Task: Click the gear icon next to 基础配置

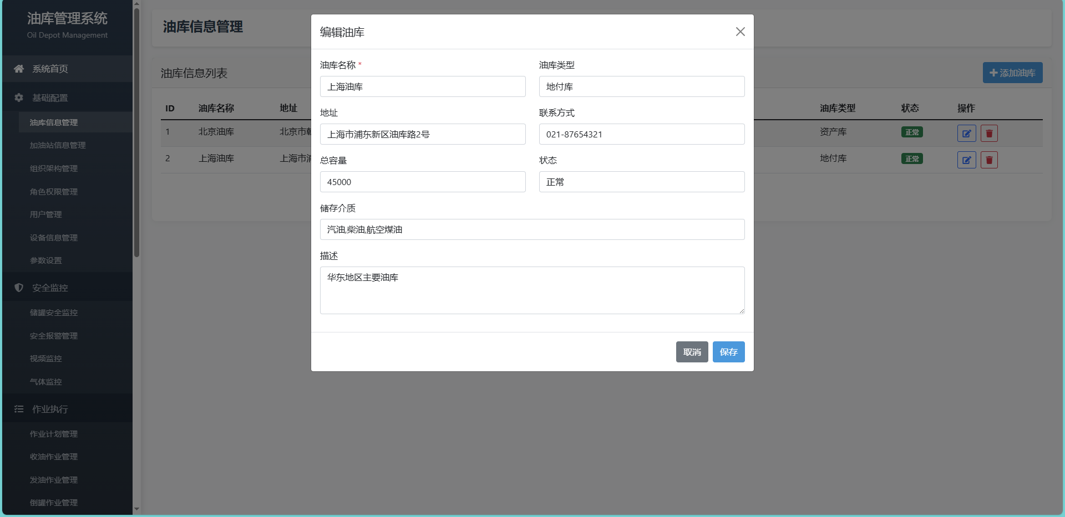Action: (19, 98)
